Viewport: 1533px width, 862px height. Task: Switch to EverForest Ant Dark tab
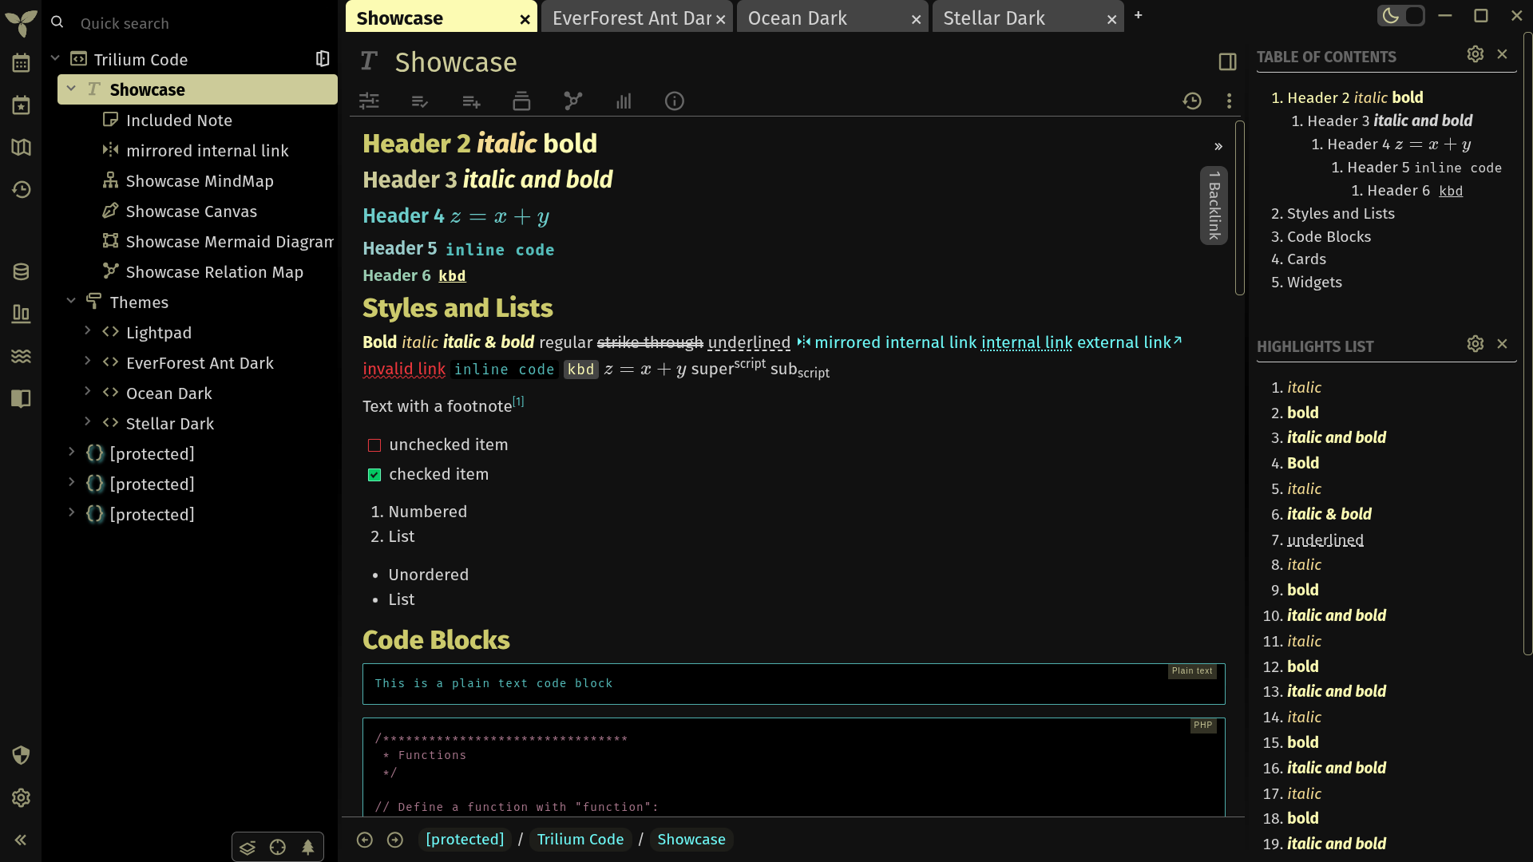coord(631,18)
